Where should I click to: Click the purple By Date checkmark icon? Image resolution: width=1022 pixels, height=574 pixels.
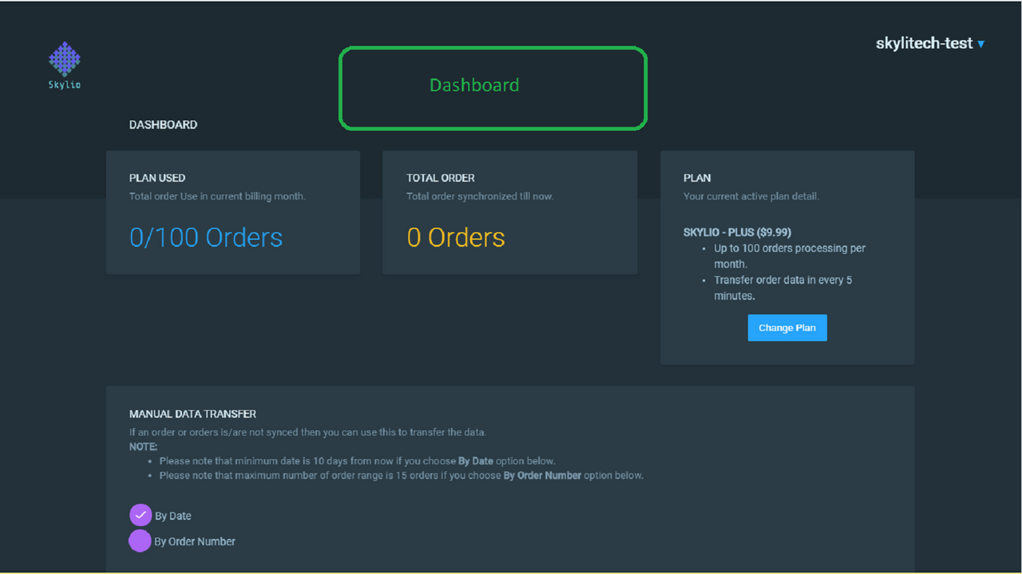point(141,515)
